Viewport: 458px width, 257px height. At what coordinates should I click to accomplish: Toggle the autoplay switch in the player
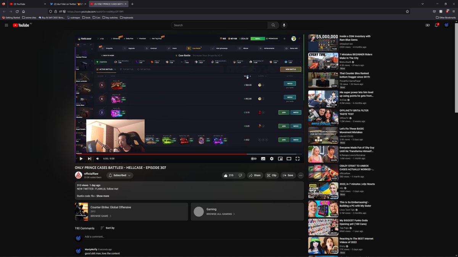point(254,159)
